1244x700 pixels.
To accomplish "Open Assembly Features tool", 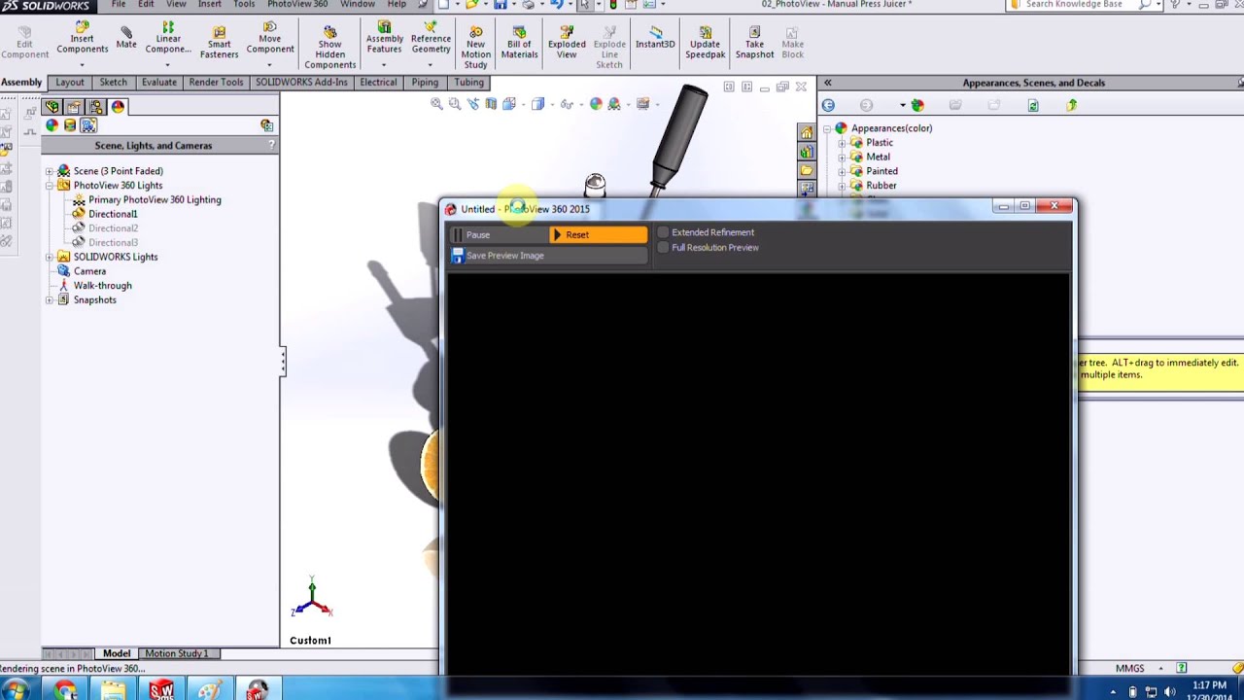I will pyautogui.click(x=385, y=39).
